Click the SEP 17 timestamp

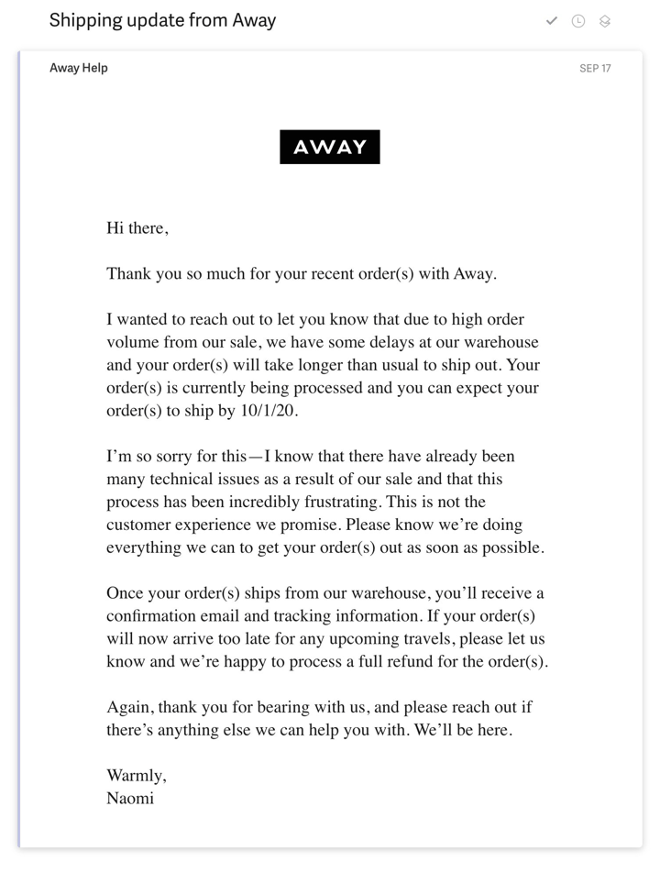597,68
